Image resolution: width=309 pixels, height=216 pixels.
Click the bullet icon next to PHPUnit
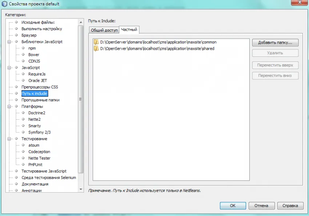23,165
